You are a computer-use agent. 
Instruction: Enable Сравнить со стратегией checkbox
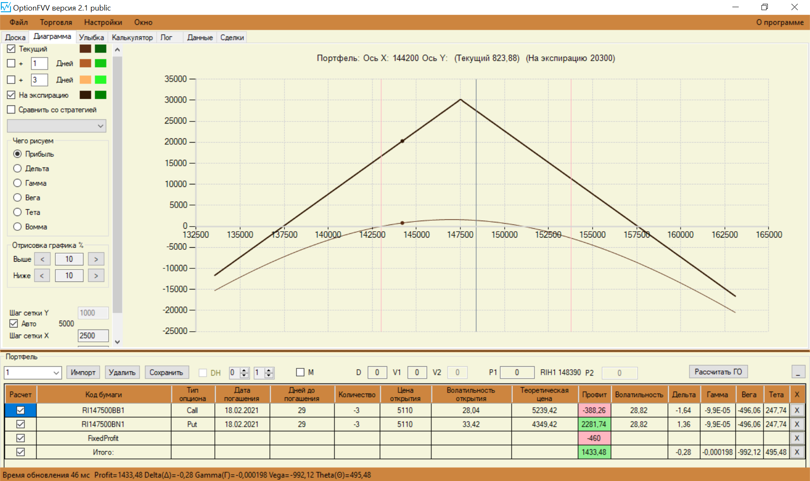pos(11,110)
